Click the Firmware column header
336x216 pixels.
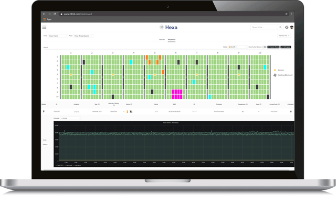[x=219, y=105]
